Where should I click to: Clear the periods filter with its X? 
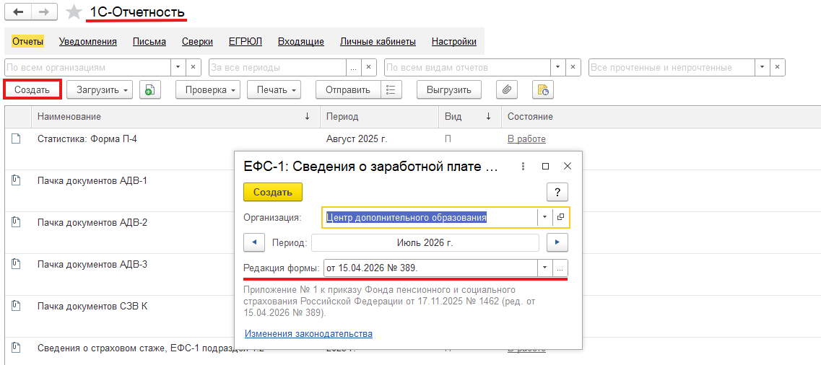368,68
